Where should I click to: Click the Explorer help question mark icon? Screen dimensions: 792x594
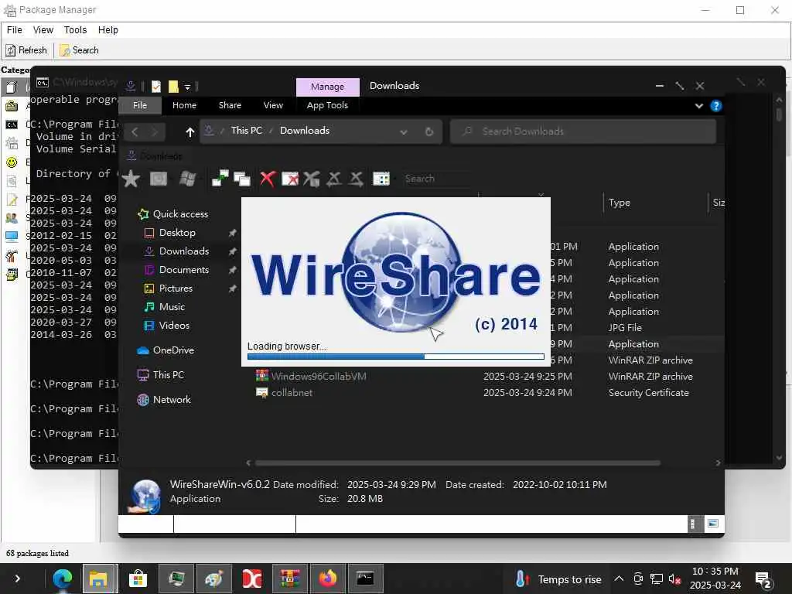[x=715, y=105]
